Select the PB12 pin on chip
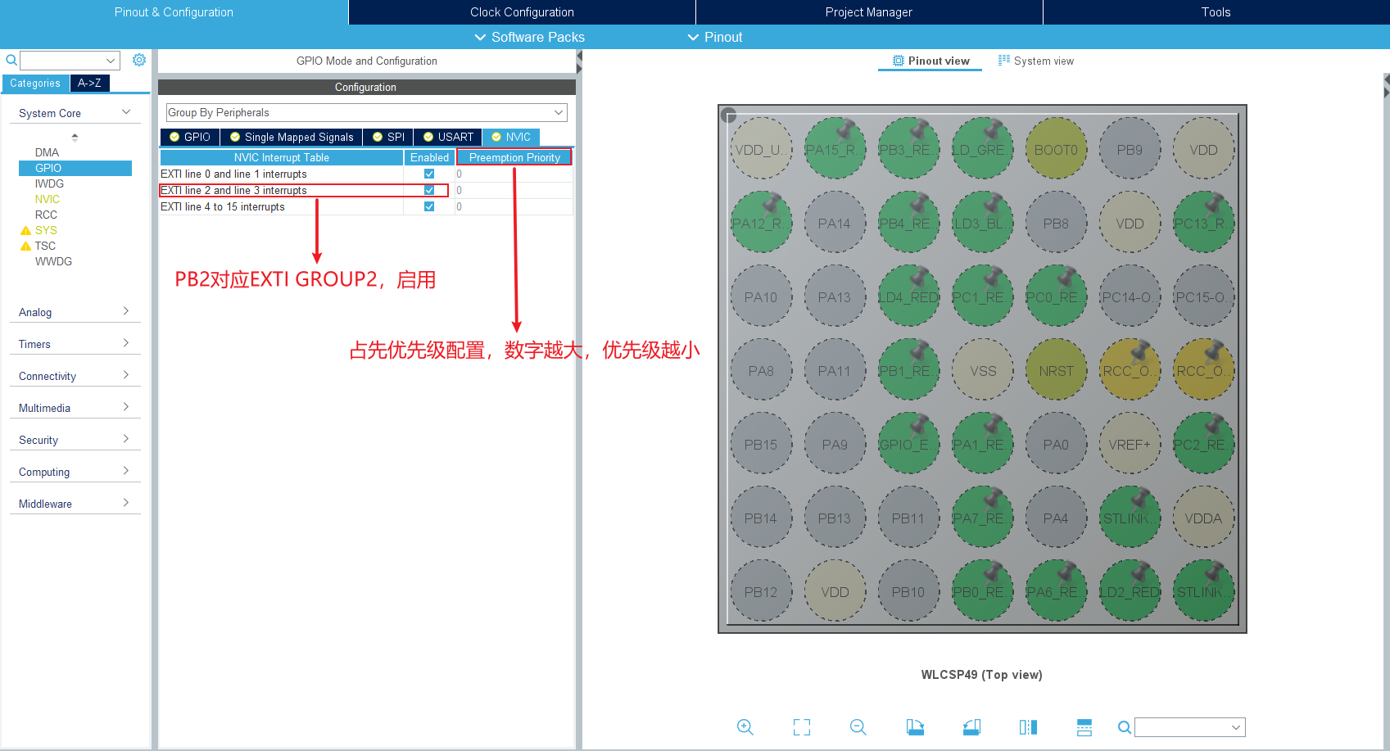This screenshot has height=751, width=1390. [x=761, y=591]
